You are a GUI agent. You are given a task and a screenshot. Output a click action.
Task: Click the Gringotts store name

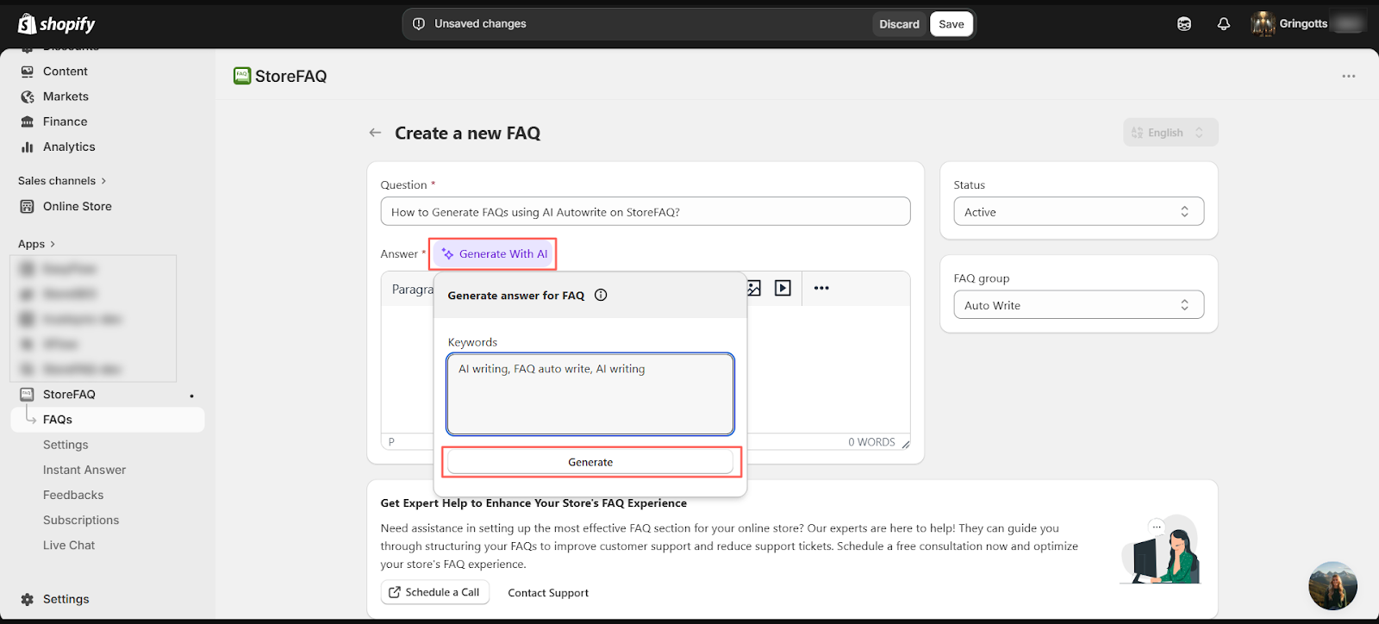click(1303, 24)
